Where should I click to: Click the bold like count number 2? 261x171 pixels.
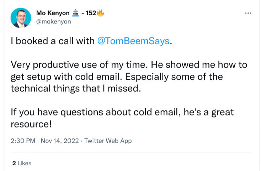(14, 163)
